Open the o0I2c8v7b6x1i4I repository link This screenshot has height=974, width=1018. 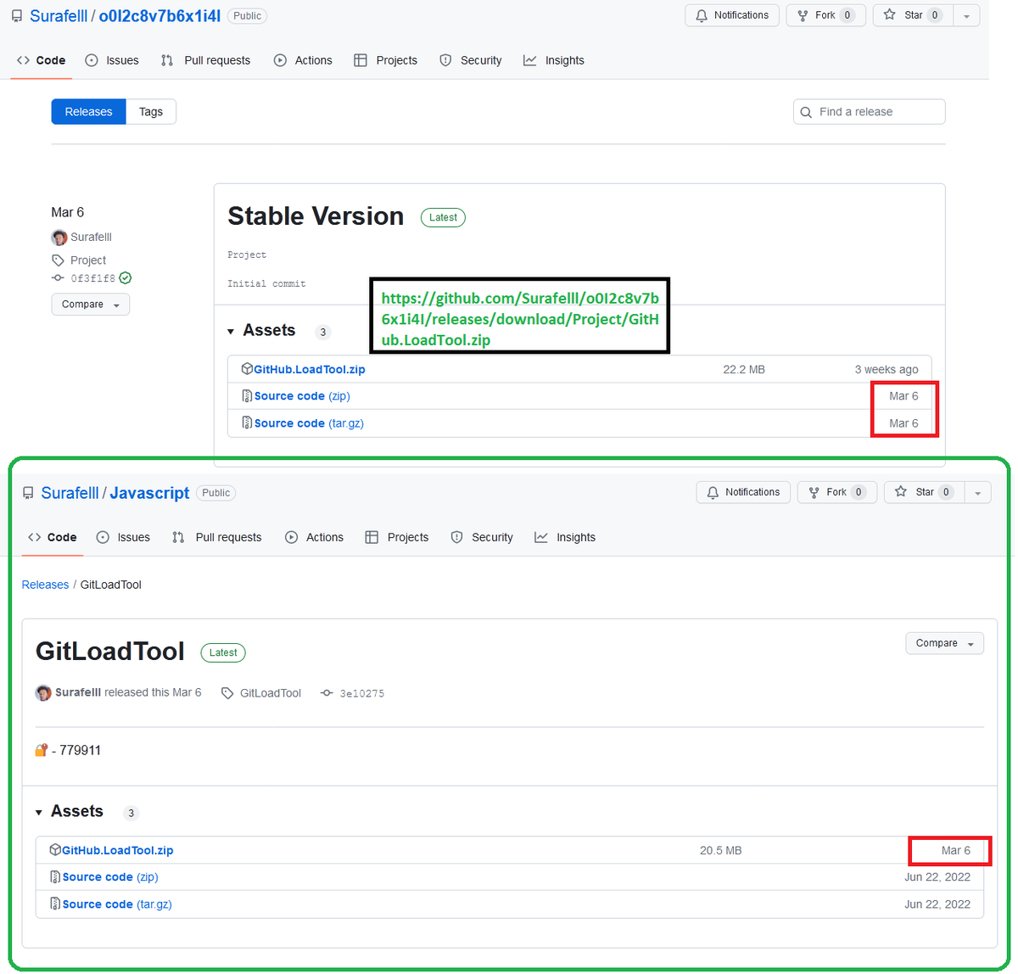(159, 16)
